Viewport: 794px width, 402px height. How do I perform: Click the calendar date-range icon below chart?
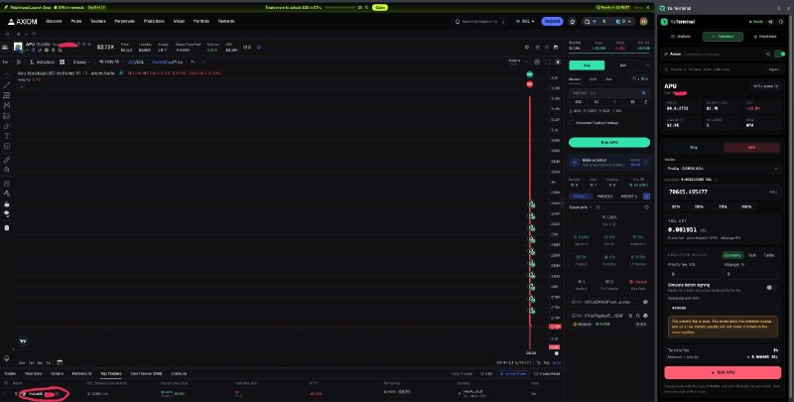pyautogui.click(x=60, y=362)
